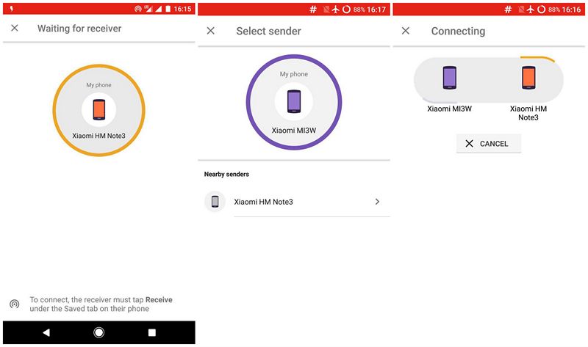Close the Connecting screen
This screenshot has width=588, height=347.
406,31
